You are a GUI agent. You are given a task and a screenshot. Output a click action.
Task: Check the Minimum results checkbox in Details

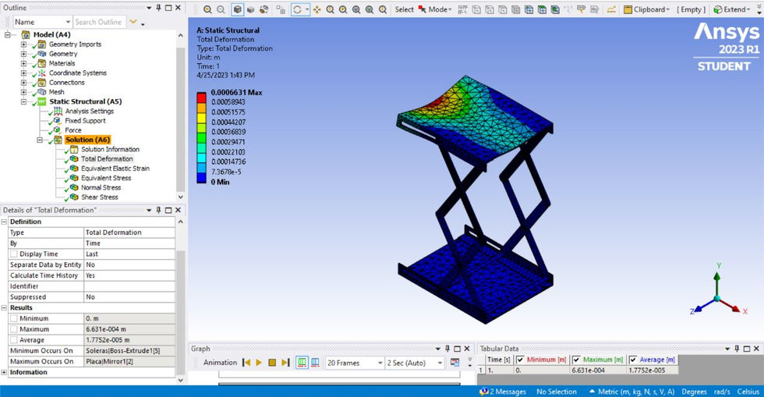tap(14, 318)
